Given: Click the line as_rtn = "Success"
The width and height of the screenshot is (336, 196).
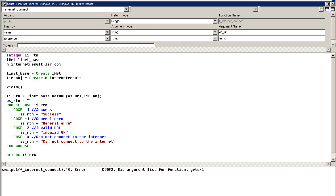Looking at the screenshot, I should click(x=41, y=114).
